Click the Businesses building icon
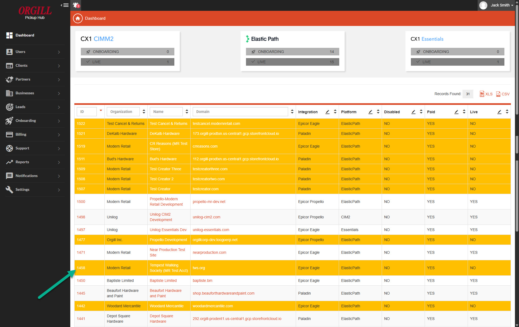The width and height of the screenshot is (519, 327). [x=9, y=93]
